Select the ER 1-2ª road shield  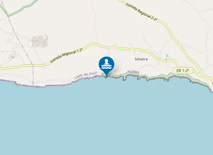(183, 71)
